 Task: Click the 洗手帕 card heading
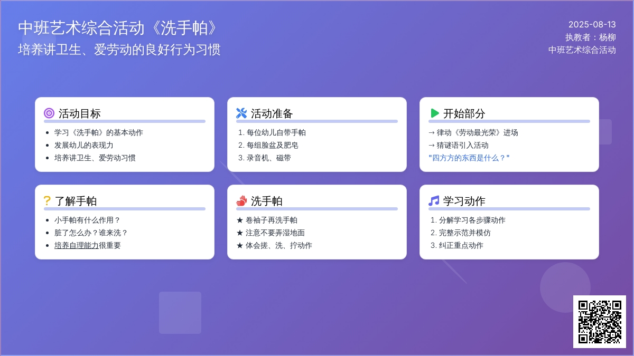(x=267, y=201)
